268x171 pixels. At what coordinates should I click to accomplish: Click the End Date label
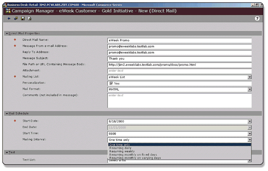[x=30, y=127]
